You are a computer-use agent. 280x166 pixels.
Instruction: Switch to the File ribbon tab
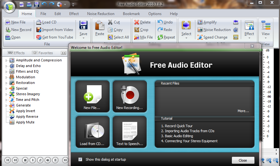pyautogui.click(x=43, y=14)
